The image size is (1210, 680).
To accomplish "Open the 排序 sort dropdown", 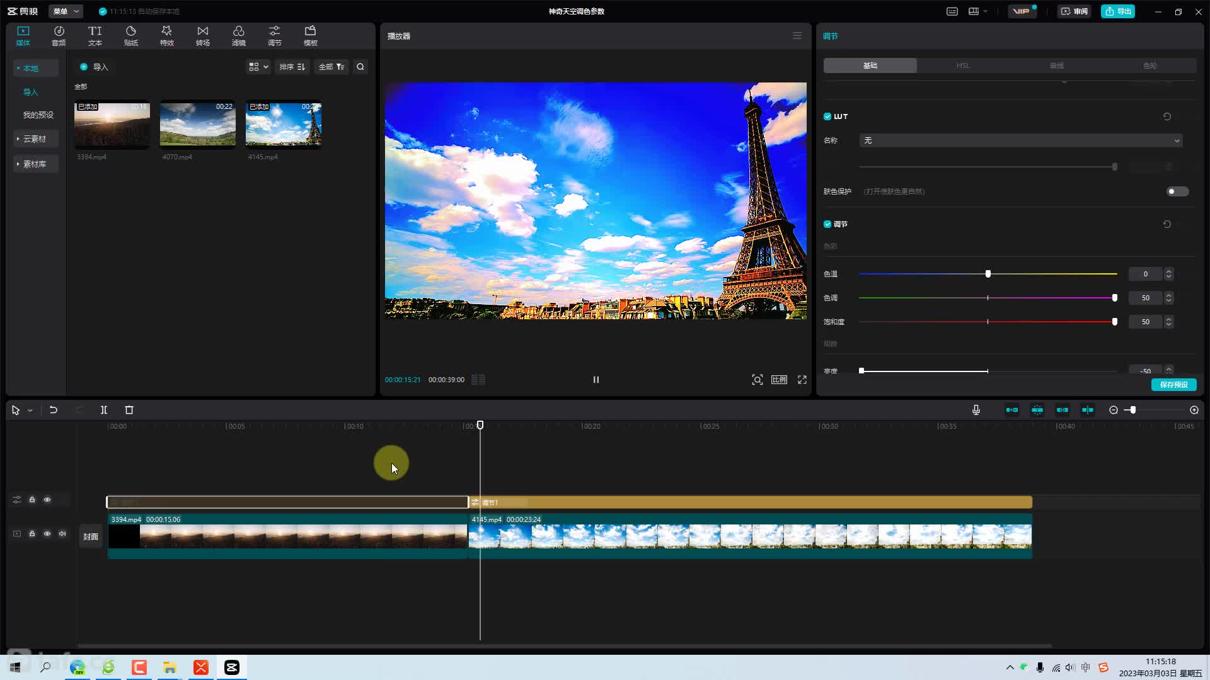I will tap(292, 67).
